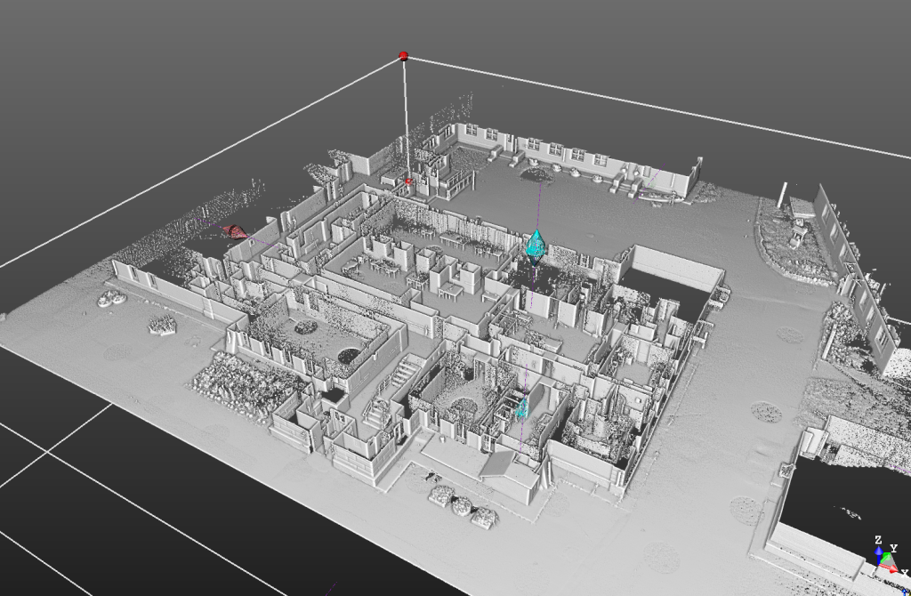Click the red sphere handle atop the bounding box
The height and width of the screenshot is (596, 911).
[x=404, y=56]
